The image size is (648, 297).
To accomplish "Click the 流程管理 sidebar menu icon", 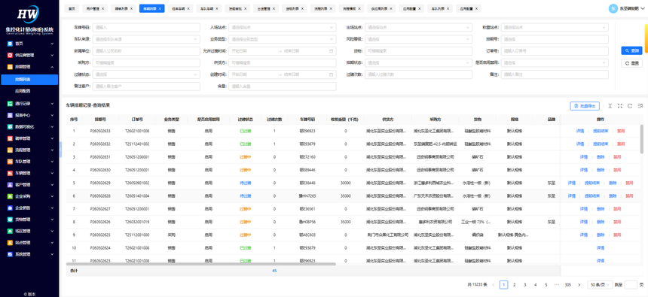I will (x=10, y=150).
